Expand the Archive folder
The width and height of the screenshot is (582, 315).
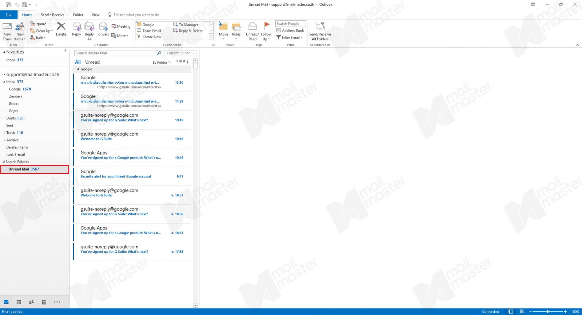tap(4, 140)
